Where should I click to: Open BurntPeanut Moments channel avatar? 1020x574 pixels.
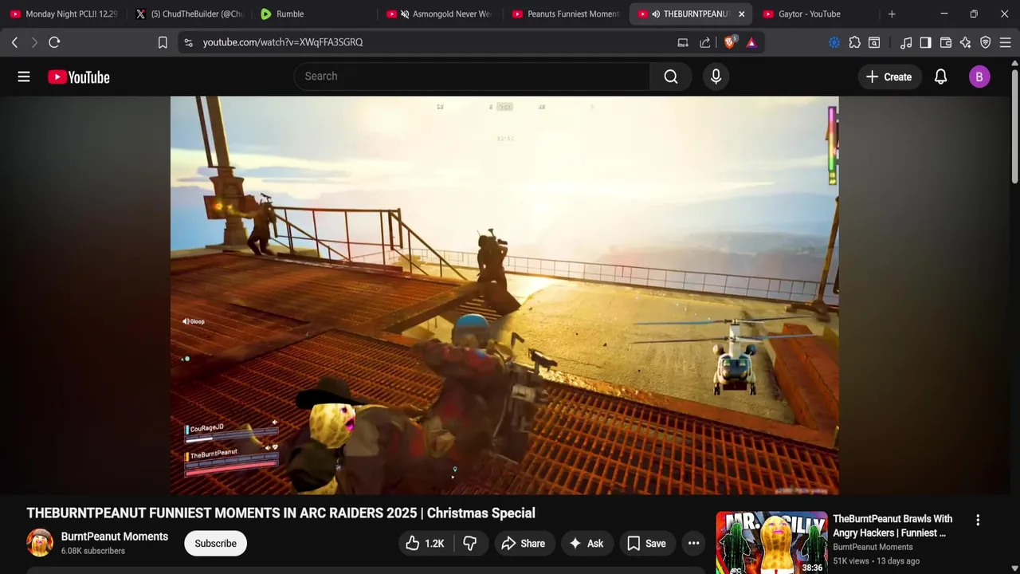(40, 543)
